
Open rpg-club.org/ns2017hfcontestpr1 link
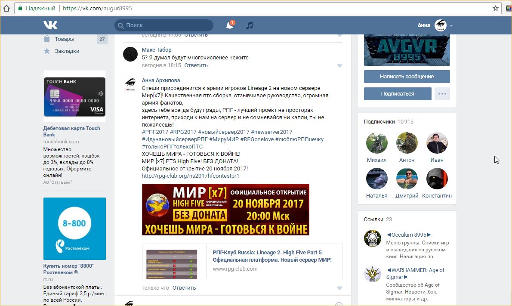190,176
